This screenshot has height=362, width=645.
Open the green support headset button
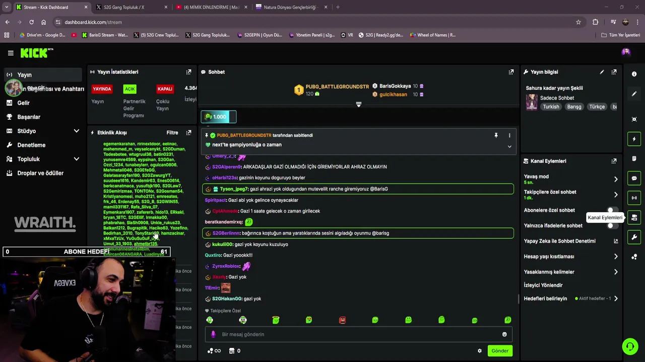(x=630, y=346)
